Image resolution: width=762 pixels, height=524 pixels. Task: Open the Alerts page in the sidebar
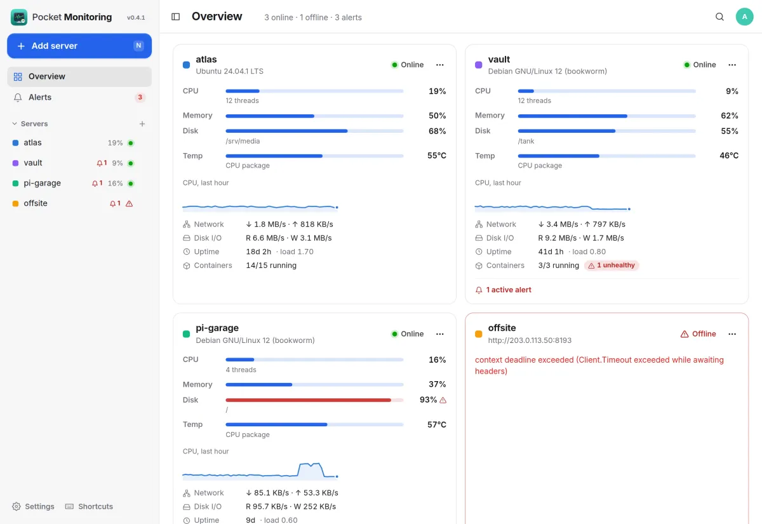click(x=79, y=97)
